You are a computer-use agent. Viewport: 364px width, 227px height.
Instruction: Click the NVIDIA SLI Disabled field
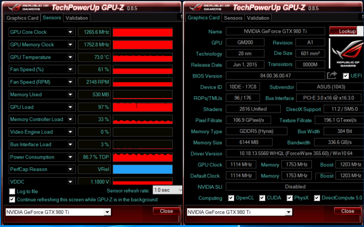click(295, 186)
